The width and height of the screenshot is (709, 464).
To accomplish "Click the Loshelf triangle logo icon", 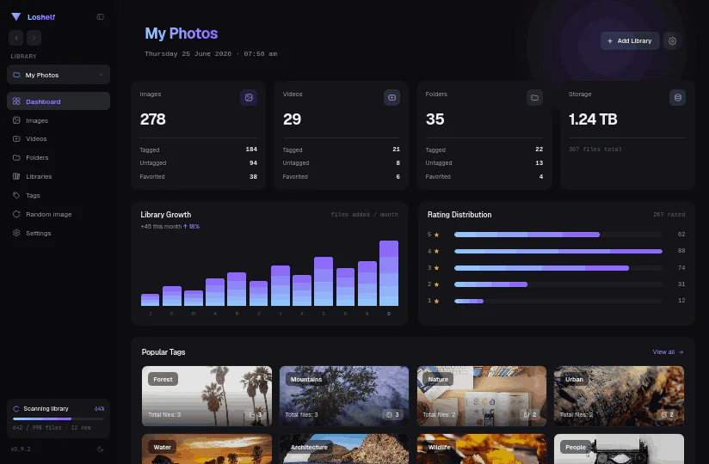I will pyautogui.click(x=16, y=16).
